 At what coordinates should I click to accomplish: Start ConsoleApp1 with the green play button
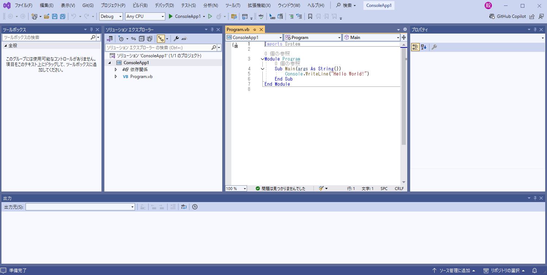point(170,16)
